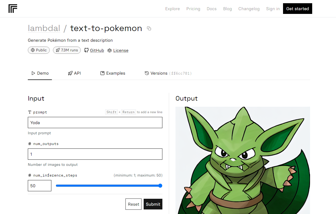
Task: Click Sign in
Action: coord(273,9)
